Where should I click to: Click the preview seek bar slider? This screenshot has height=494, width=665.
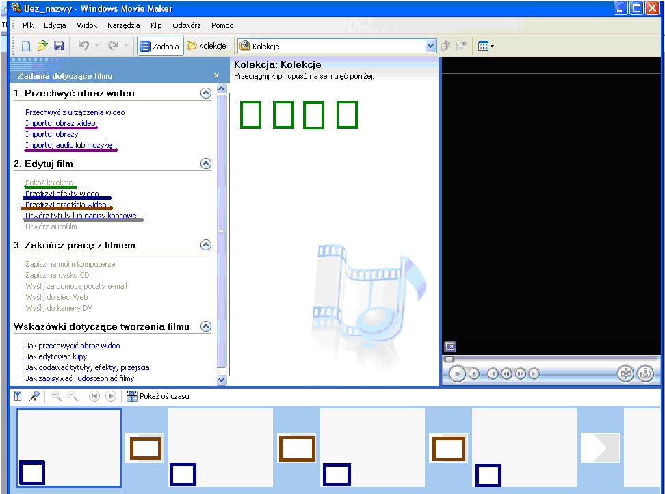point(449,359)
